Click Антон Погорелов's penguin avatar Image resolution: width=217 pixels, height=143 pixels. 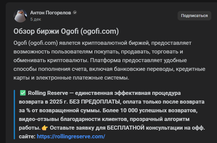[20, 16]
